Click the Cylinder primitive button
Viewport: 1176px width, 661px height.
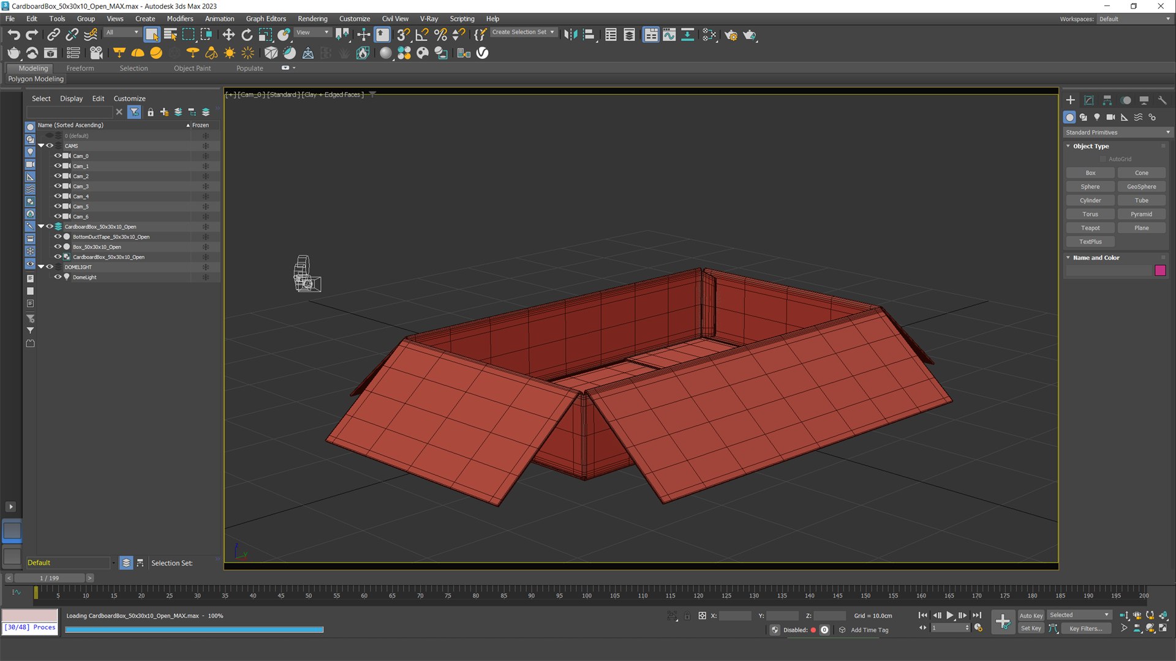coord(1090,200)
